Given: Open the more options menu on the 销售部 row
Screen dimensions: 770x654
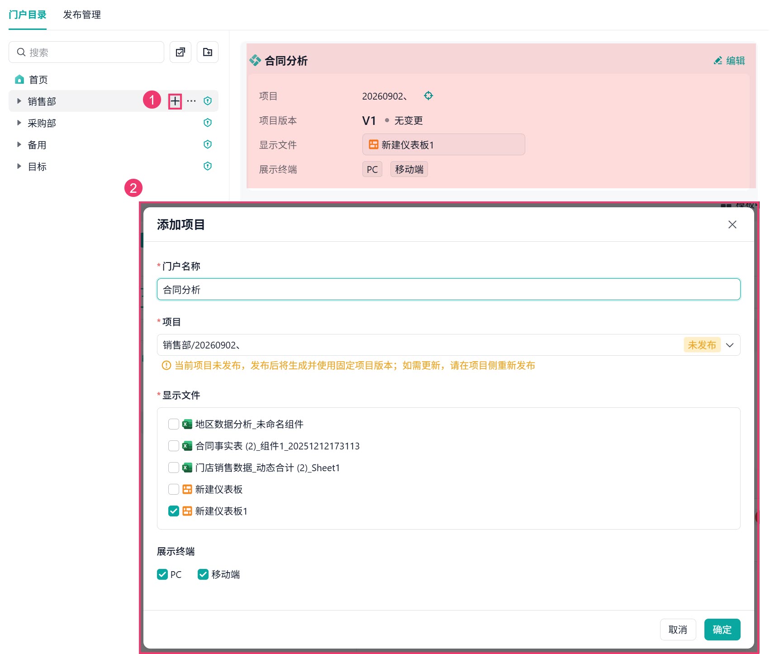Looking at the screenshot, I should pos(191,101).
